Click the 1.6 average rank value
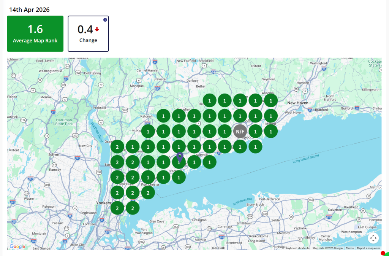 [x=35, y=29]
